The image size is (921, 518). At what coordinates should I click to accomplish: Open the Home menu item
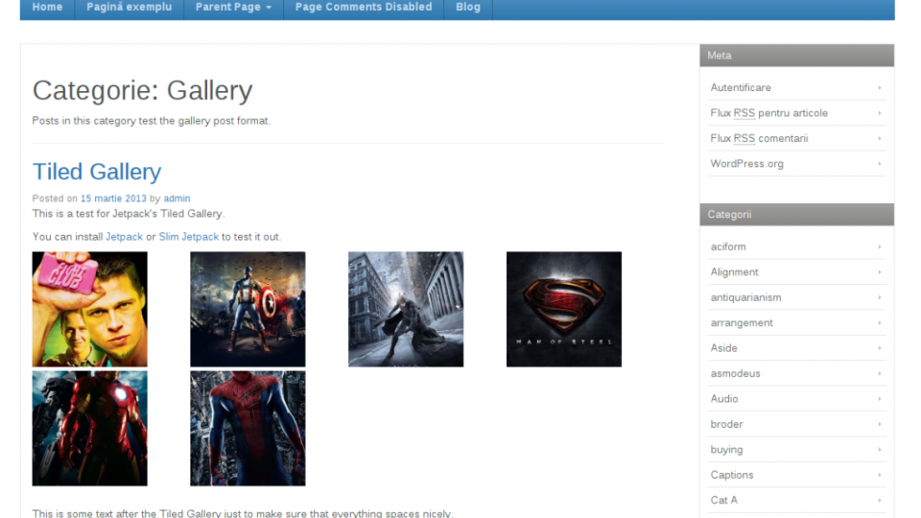pyautogui.click(x=47, y=7)
